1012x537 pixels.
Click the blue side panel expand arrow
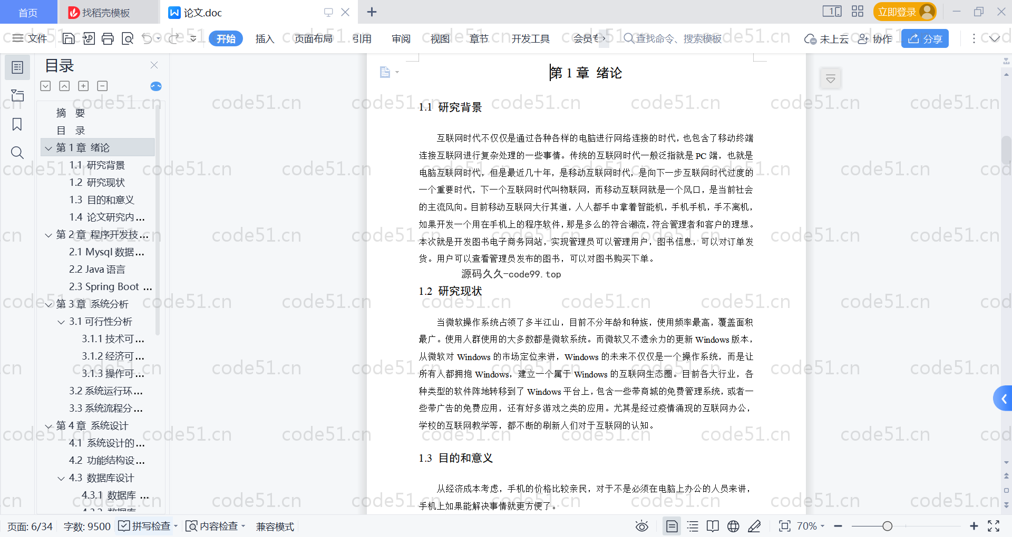[1003, 399]
